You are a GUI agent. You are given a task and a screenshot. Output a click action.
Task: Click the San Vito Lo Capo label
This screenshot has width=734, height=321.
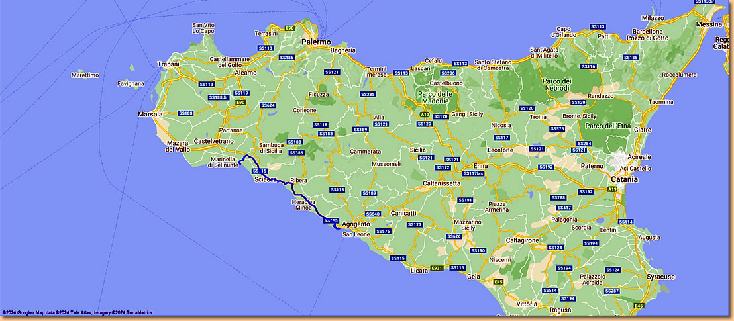[203, 28]
